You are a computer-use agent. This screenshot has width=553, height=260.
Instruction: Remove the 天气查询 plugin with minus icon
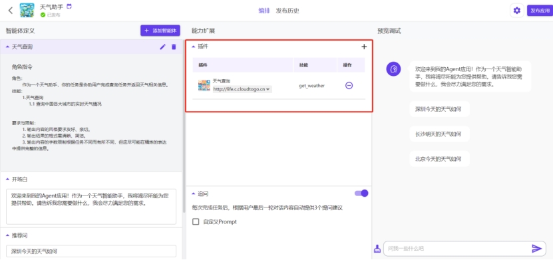[349, 86]
